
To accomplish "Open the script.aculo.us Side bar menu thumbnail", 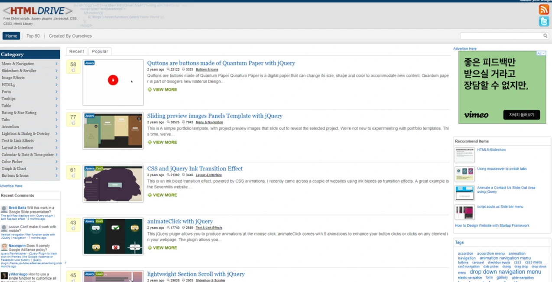I will point(464,212).
